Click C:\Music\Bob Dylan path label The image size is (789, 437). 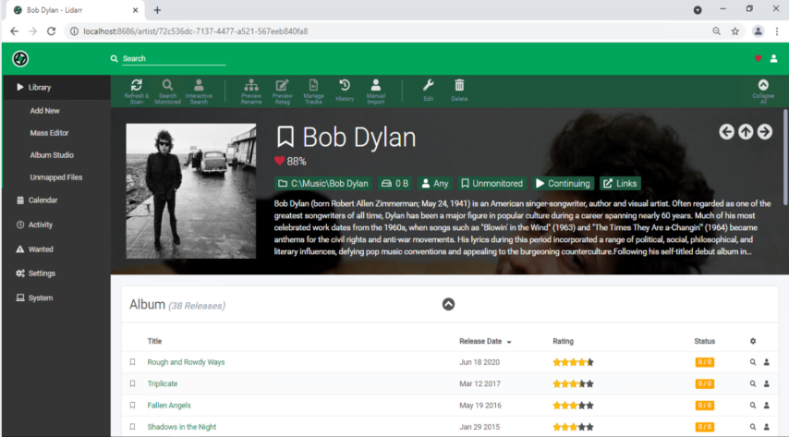coord(323,183)
